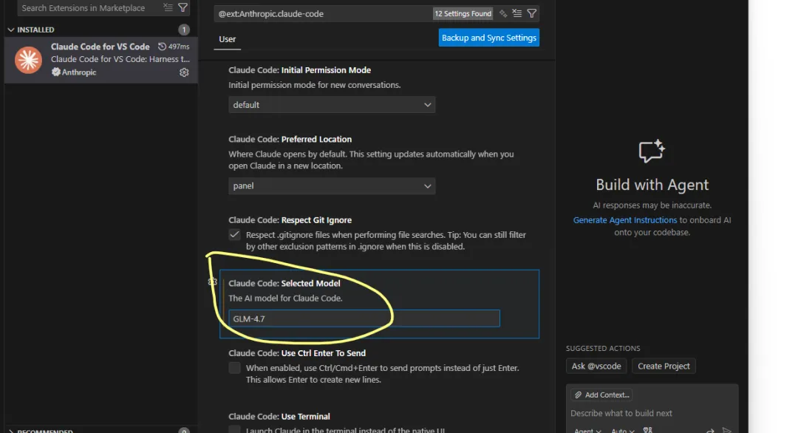
Task: Click 'Initial permission mode for new conversations.' description
Action: (x=315, y=85)
